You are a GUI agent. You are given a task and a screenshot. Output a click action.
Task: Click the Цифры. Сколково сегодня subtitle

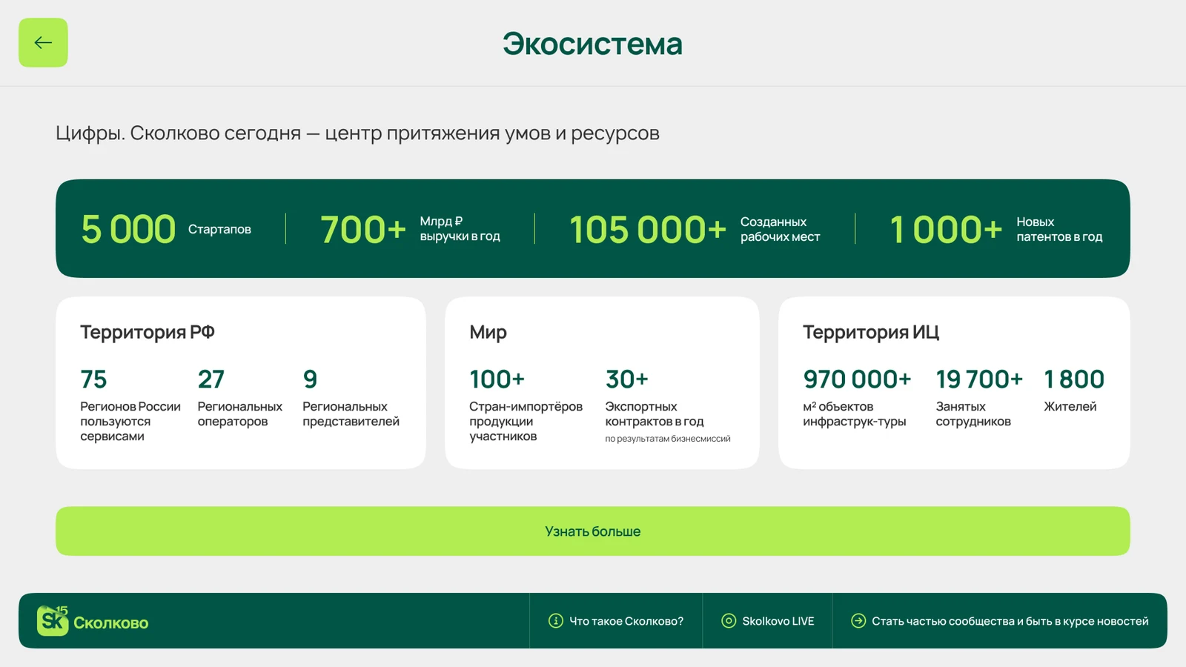357,133
